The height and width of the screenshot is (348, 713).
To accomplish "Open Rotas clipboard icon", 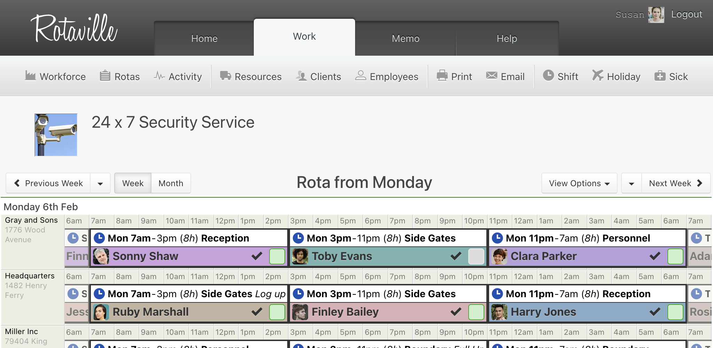I will point(105,76).
